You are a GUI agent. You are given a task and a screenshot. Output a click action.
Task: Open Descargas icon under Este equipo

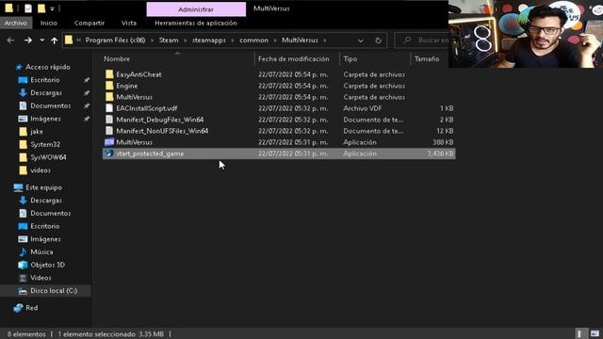[x=23, y=201]
